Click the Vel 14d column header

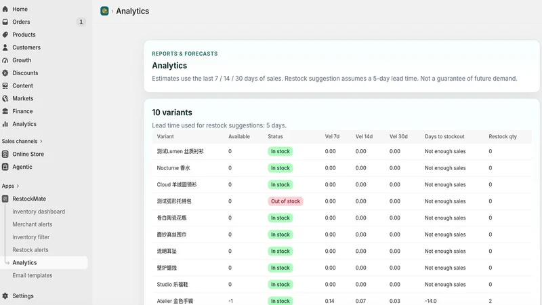coord(364,137)
